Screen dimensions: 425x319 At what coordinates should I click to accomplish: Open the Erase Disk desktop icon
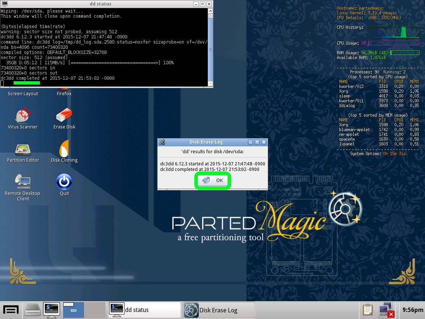coord(64,118)
